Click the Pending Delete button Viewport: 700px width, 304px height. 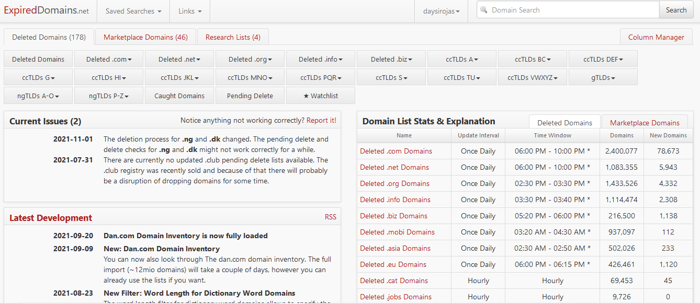pyautogui.click(x=250, y=96)
